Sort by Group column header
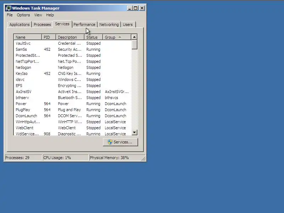This screenshot has height=213, width=284. [x=117, y=37]
